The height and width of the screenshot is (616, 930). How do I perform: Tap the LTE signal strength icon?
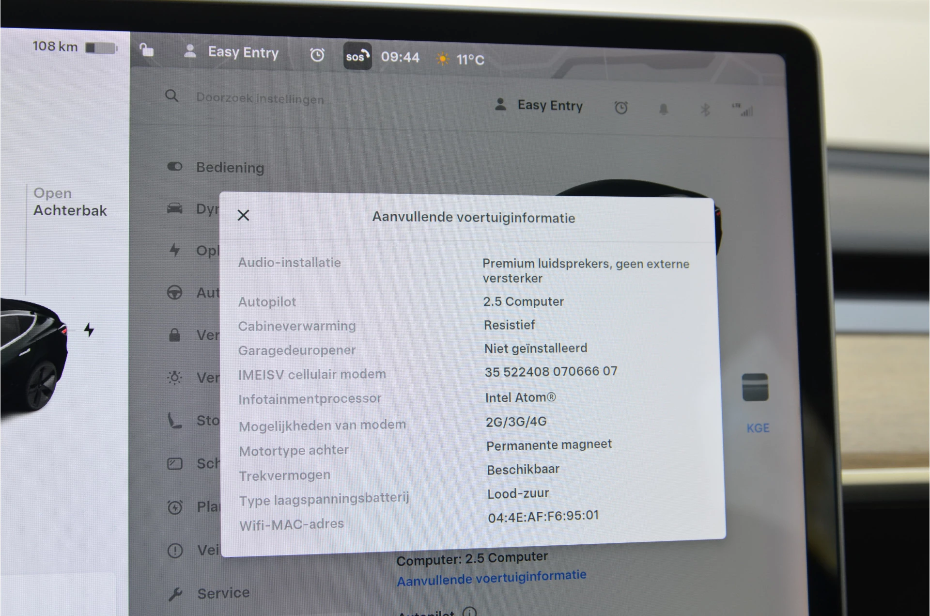tap(743, 110)
